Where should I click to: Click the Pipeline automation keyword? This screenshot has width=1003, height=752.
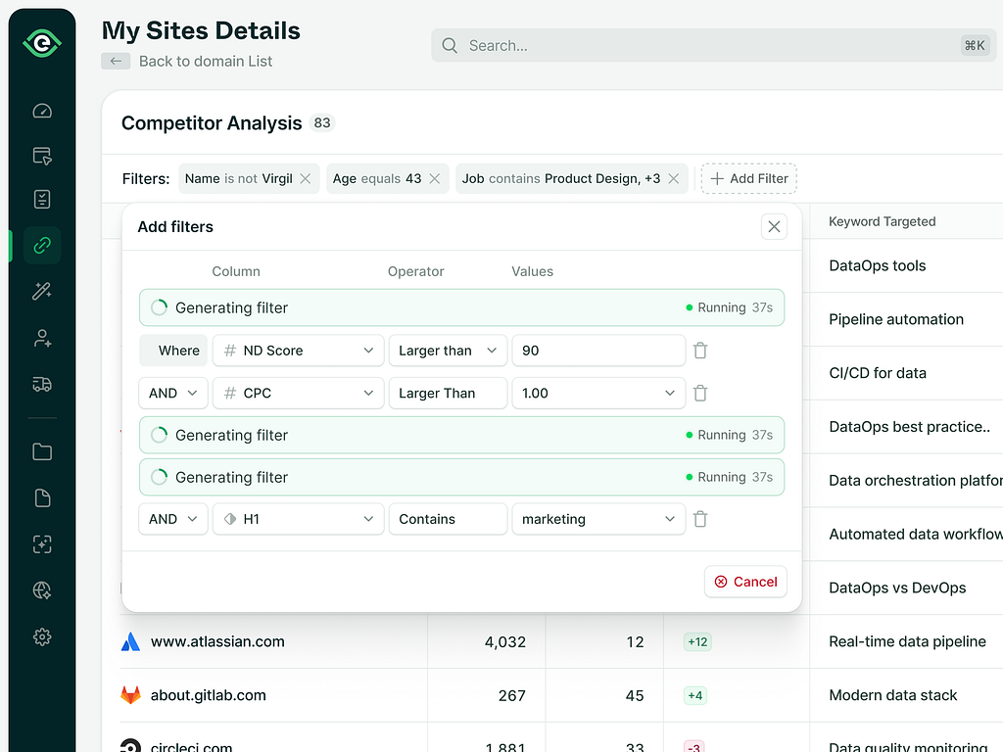click(896, 319)
